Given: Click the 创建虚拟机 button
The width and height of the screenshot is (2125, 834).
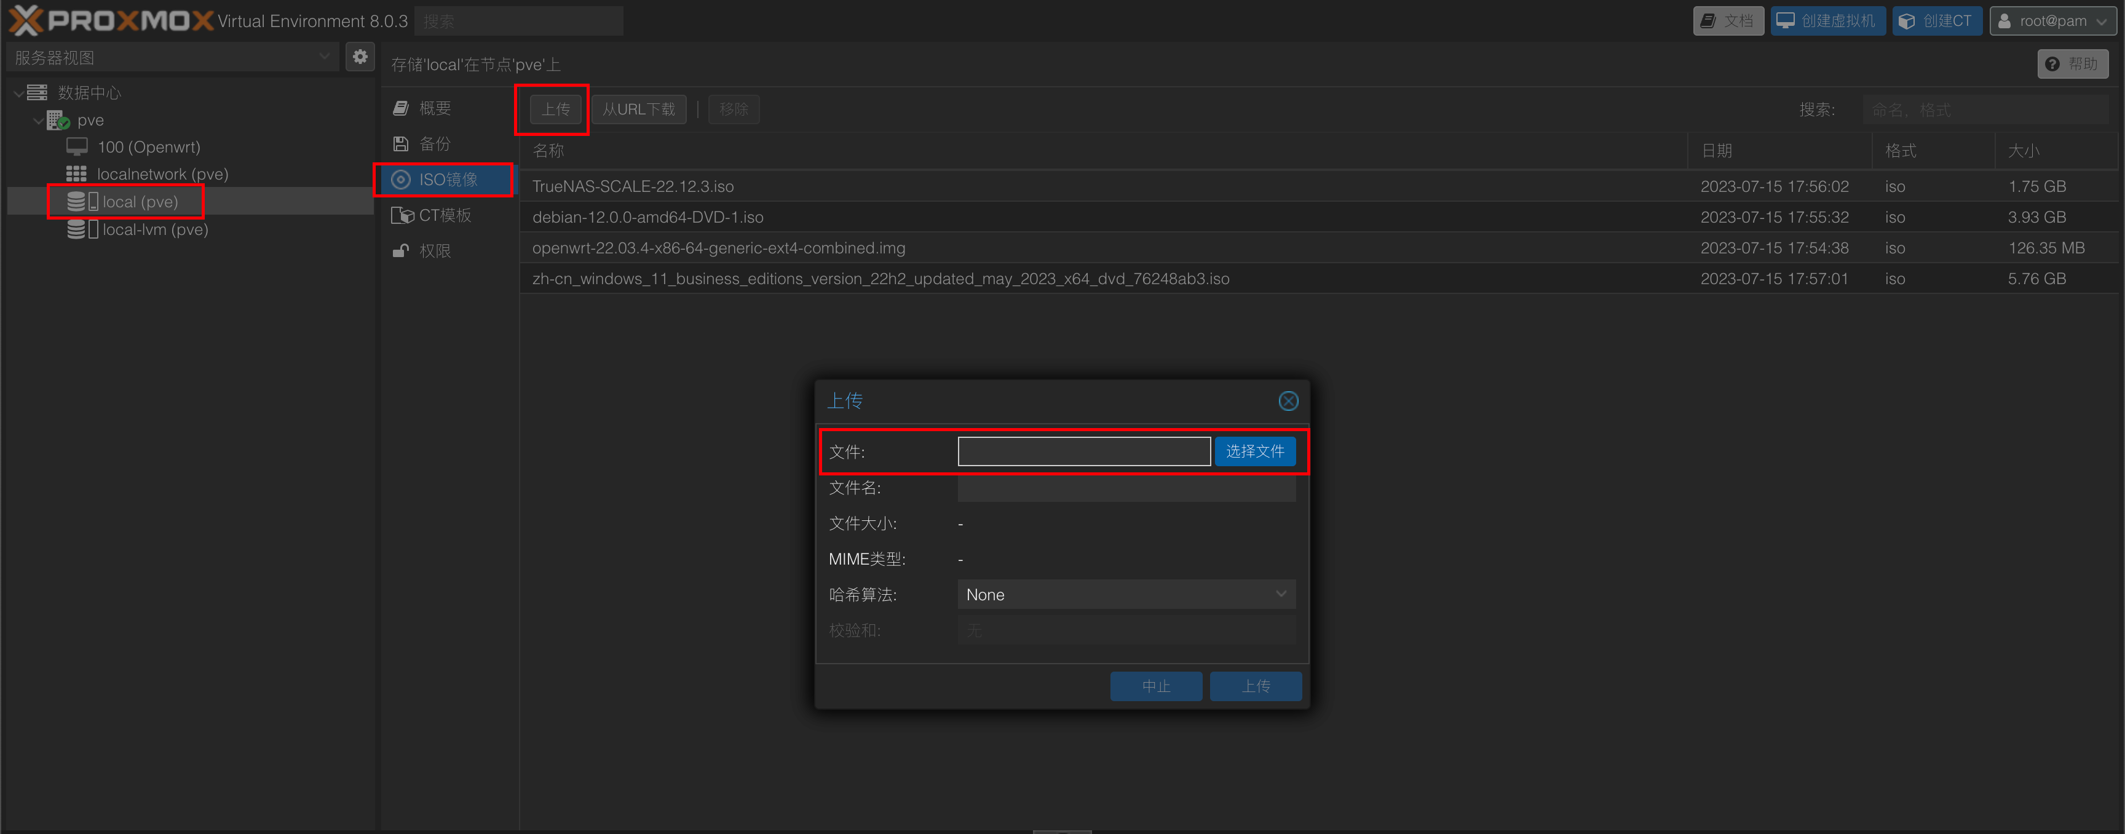Looking at the screenshot, I should click(x=1827, y=21).
